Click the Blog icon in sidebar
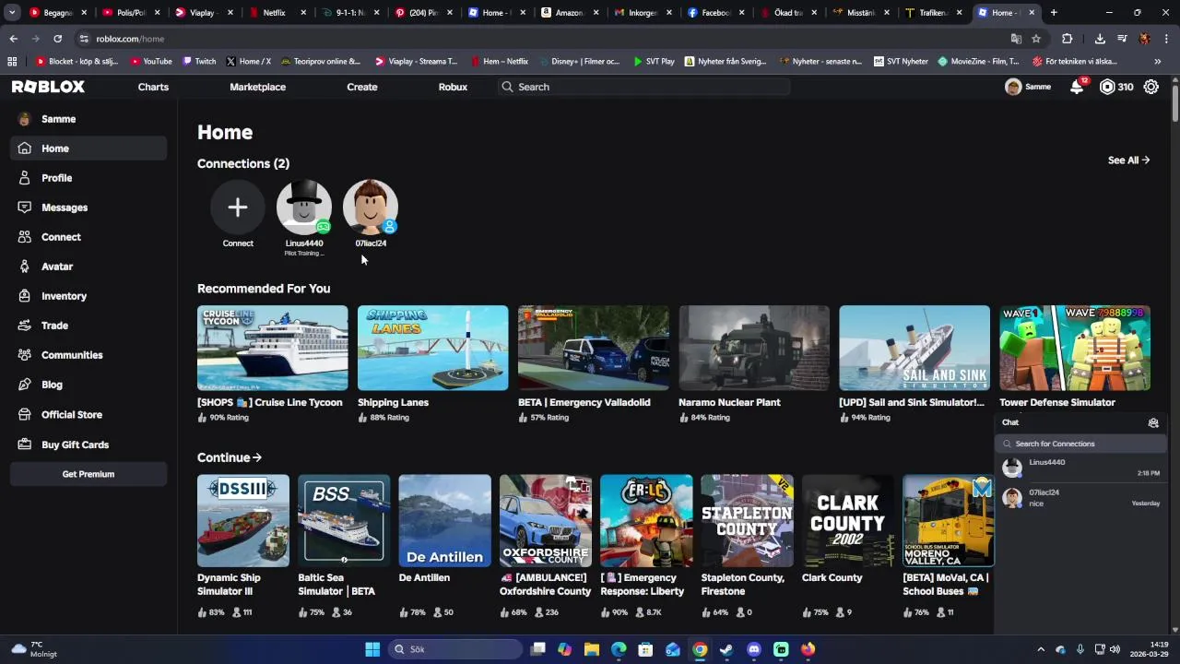 [x=24, y=385]
